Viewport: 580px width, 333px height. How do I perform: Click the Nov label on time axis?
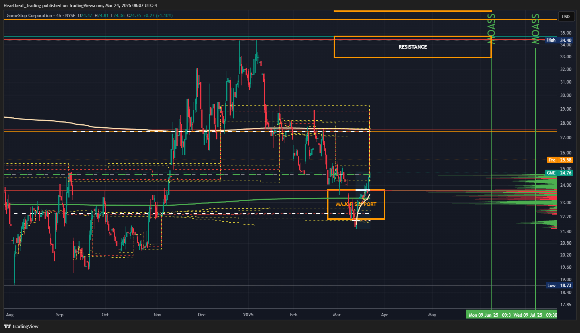(158, 315)
